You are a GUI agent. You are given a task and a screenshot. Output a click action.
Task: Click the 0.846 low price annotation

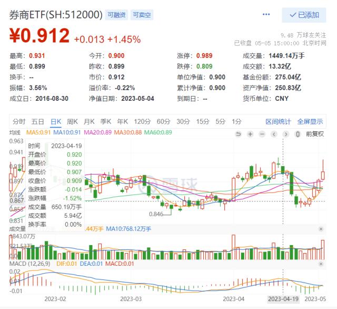coord(156,214)
